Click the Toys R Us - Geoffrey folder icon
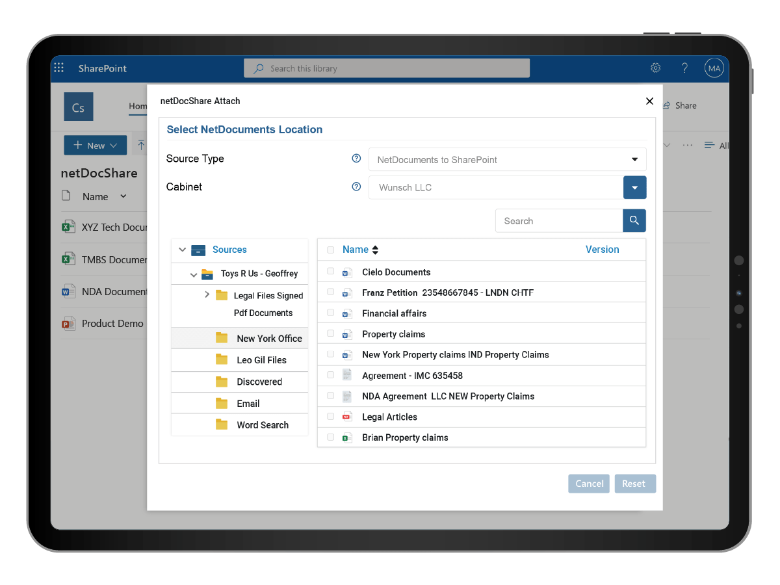This screenshot has height=585, width=780. (x=207, y=274)
